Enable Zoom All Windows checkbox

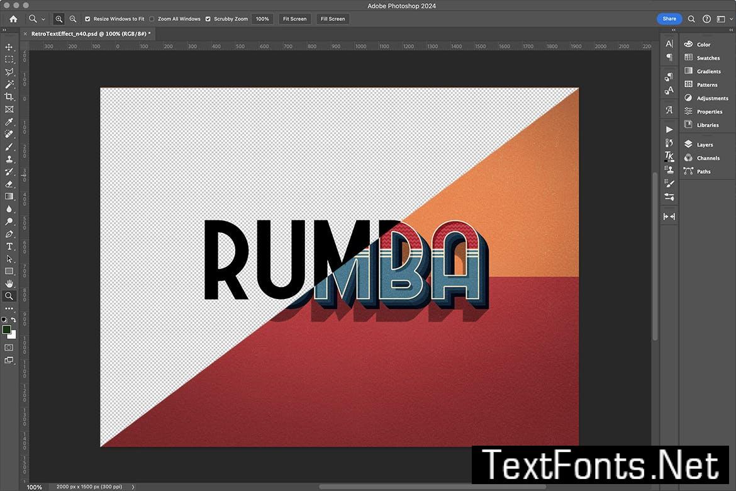point(152,19)
